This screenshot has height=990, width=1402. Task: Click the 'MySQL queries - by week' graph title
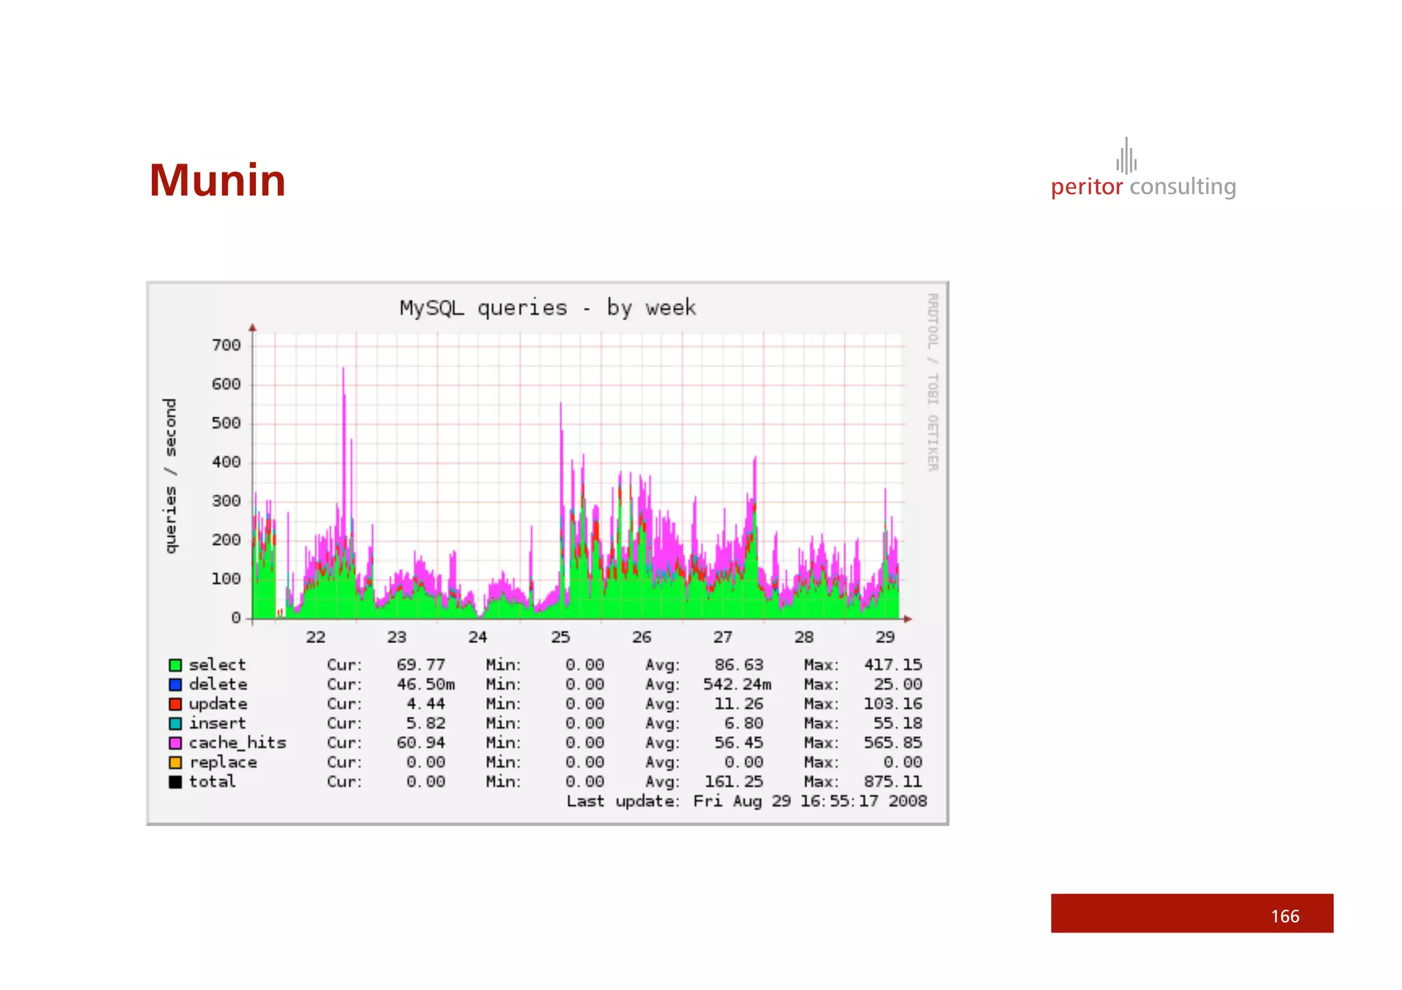click(548, 308)
